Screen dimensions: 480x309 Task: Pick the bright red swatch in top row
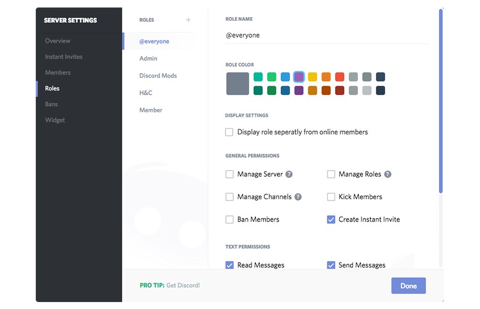click(340, 77)
